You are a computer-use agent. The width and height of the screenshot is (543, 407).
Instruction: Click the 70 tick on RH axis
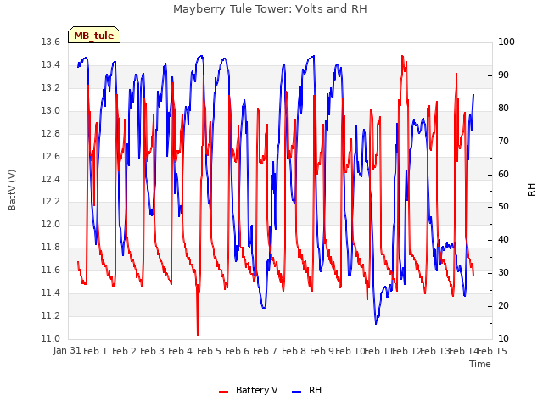[503, 142]
